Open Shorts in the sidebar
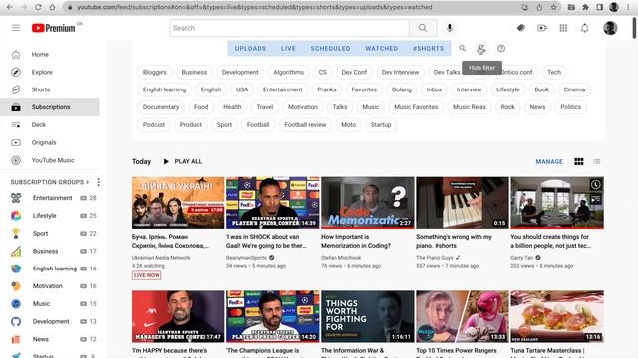 point(50,89)
